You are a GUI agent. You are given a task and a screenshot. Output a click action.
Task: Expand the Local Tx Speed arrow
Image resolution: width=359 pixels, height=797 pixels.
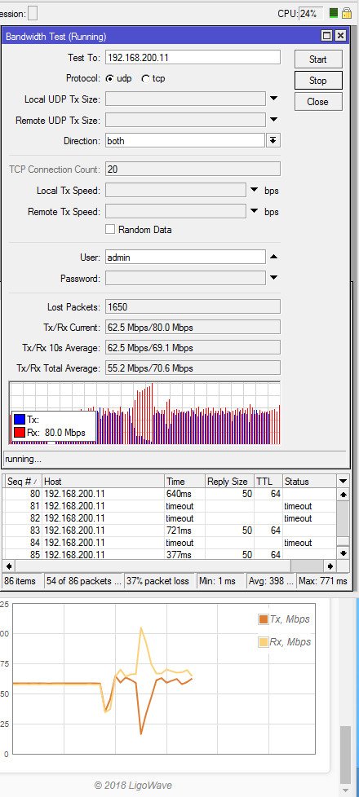coord(255,191)
